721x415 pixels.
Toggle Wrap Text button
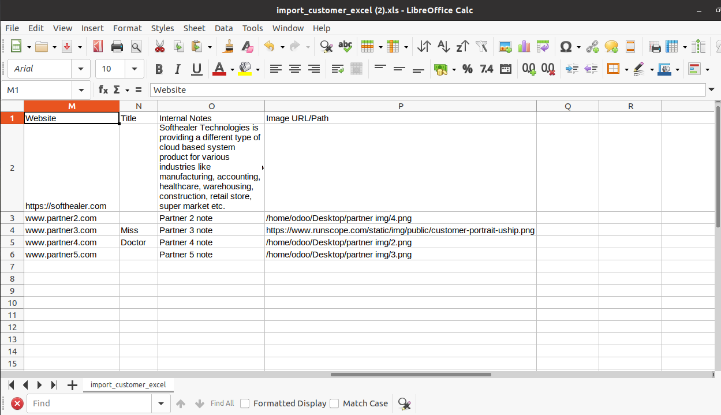coord(338,69)
